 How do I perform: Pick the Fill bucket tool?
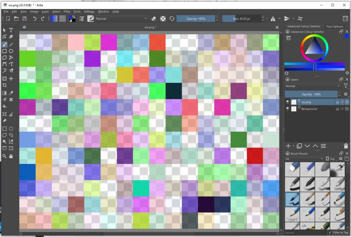[x=5, y=106]
